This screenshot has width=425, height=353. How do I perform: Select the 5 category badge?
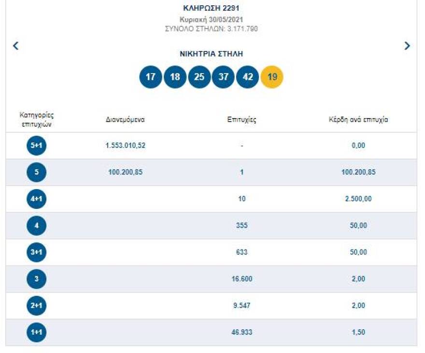tap(36, 172)
